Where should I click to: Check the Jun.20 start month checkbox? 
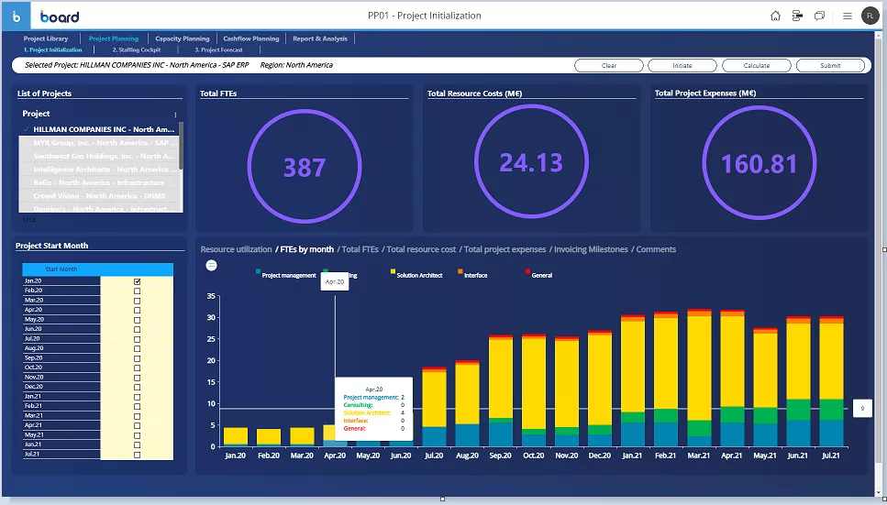(137, 329)
